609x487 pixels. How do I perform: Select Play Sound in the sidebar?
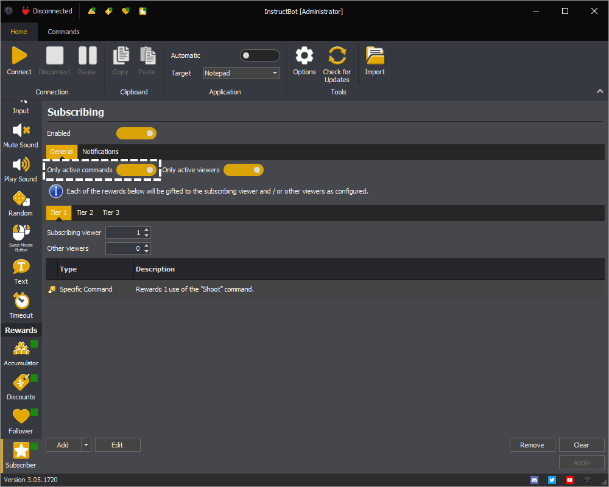click(21, 170)
